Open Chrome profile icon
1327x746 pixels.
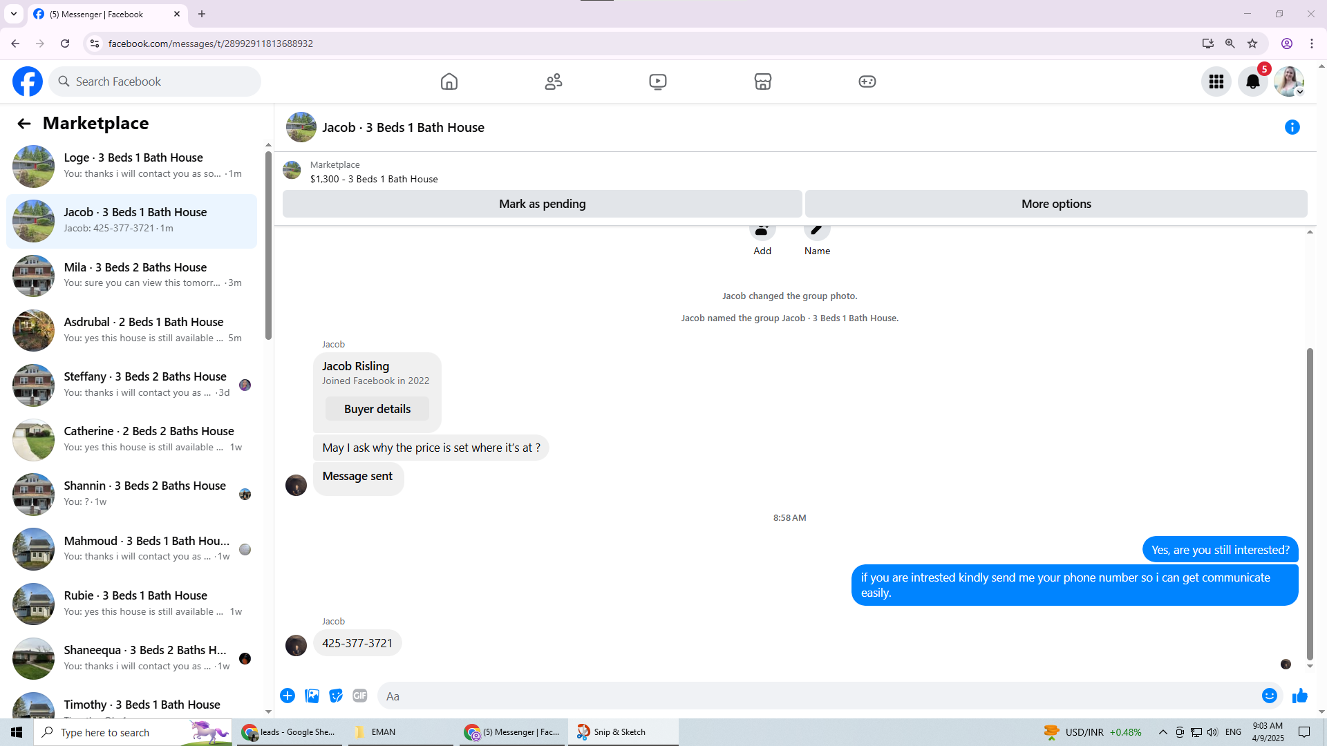coord(1287,44)
